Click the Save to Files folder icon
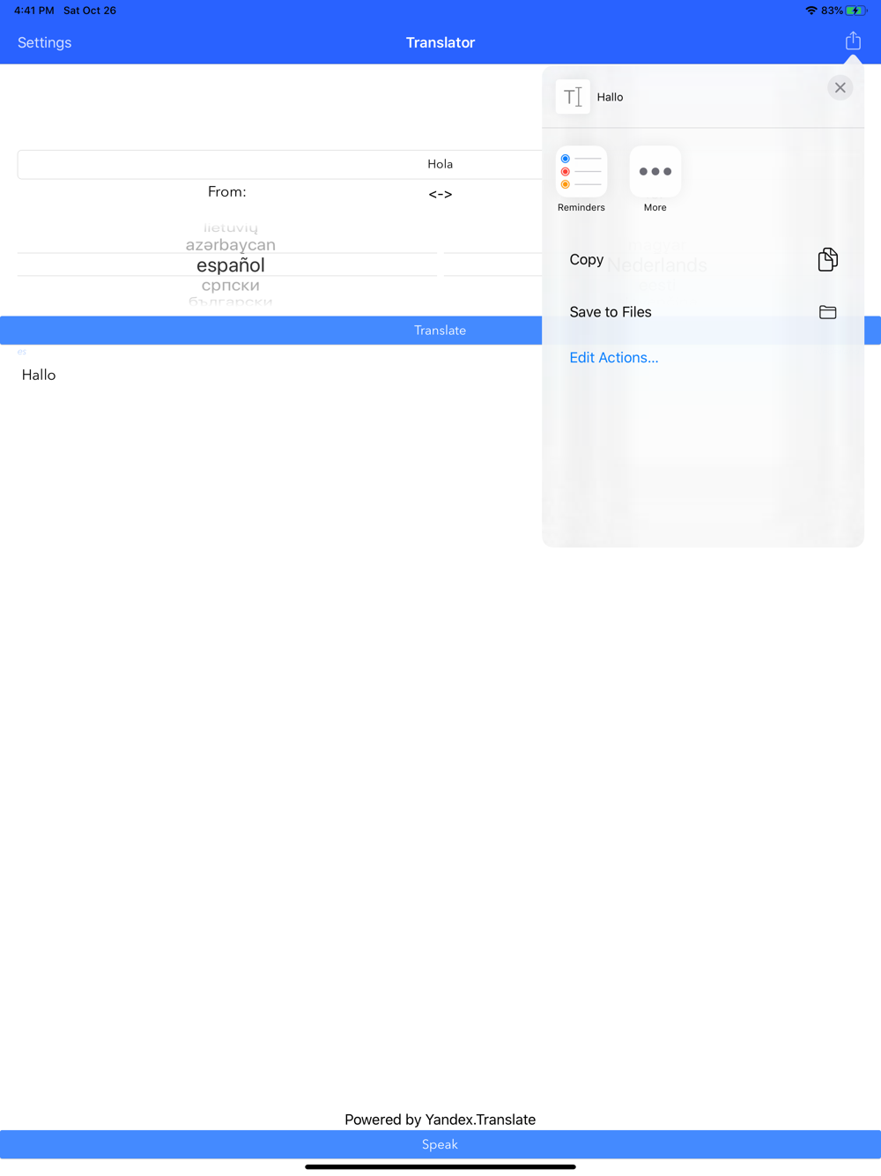The image size is (881, 1176). click(x=827, y=312)
